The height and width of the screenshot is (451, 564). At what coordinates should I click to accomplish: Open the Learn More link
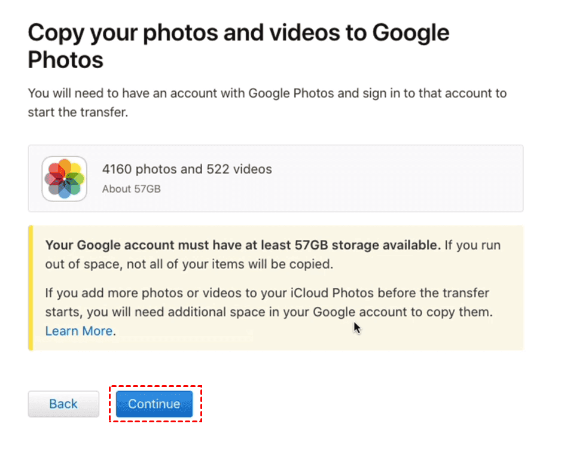click(x=79, y=331)
